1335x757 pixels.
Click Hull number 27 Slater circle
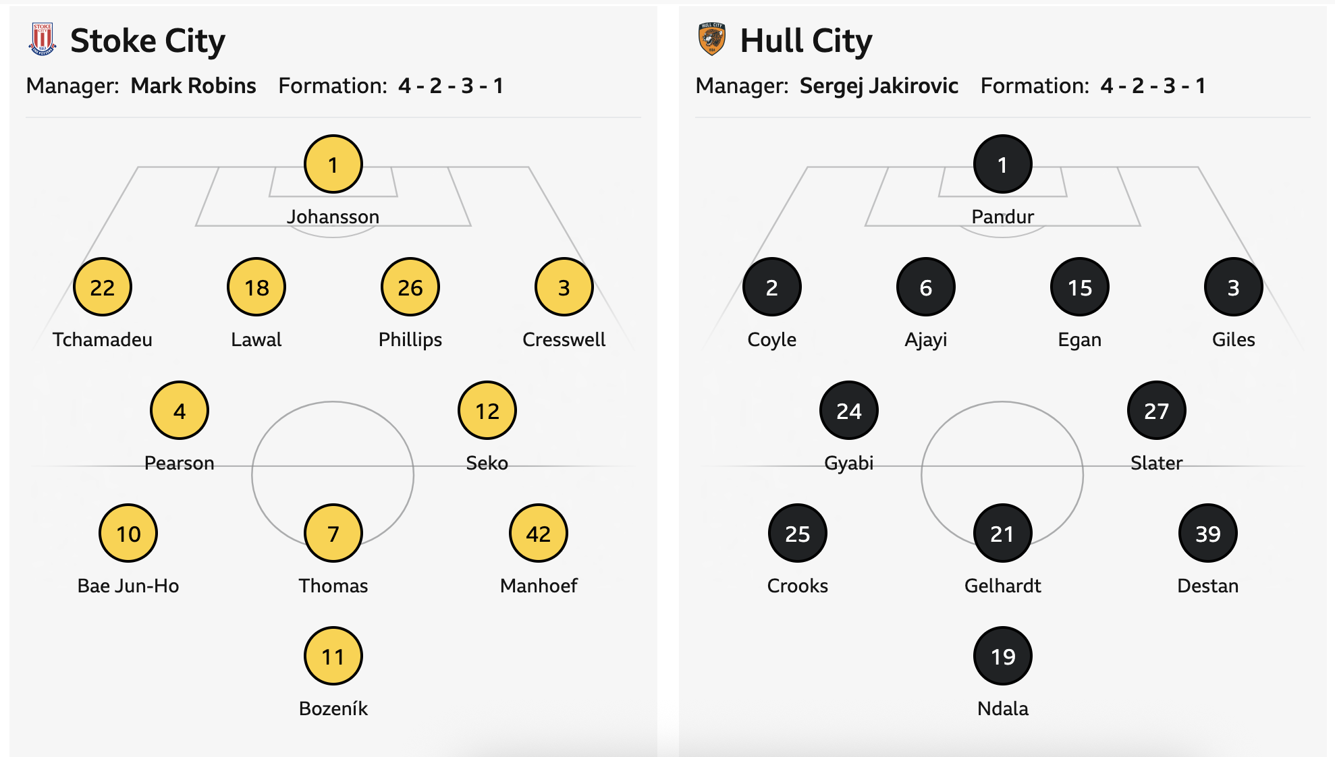tap(1156, 411)
